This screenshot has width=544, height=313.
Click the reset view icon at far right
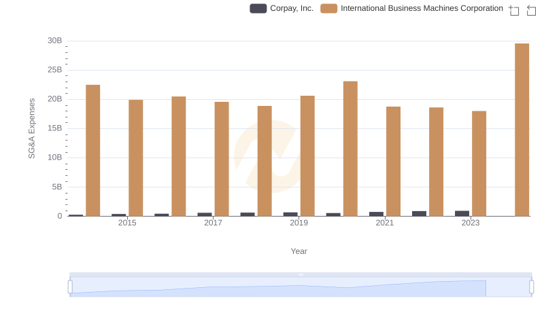[x=531, y=10]
